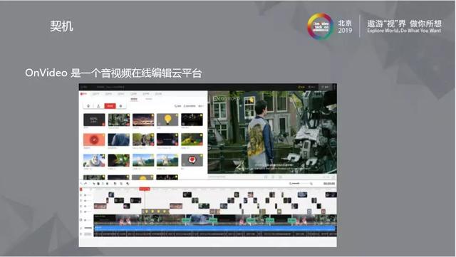This screenshot has height=257, width=456.
Task: Click the delete trash icon in timeline toolbar
Action: 98,184
